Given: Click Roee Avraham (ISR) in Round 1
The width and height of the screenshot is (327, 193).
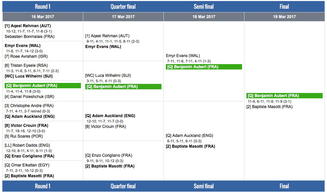Looking at the screenshot, I should (27, 56).
